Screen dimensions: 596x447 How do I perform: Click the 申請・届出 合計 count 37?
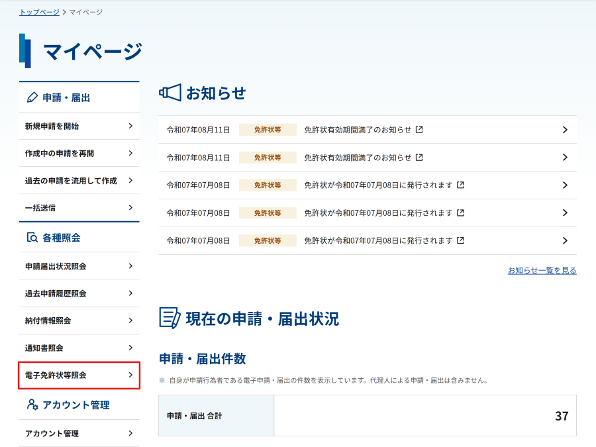(x=562, y=416)
